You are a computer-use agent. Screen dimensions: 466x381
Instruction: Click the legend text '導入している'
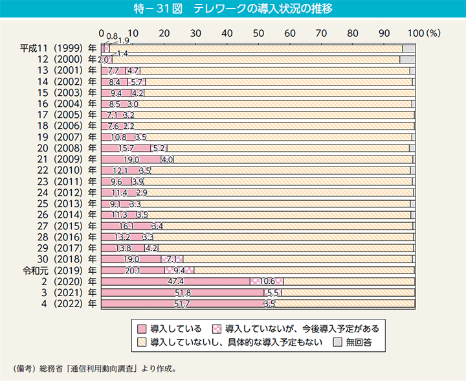pyautogui.click(x=176, y=329)
